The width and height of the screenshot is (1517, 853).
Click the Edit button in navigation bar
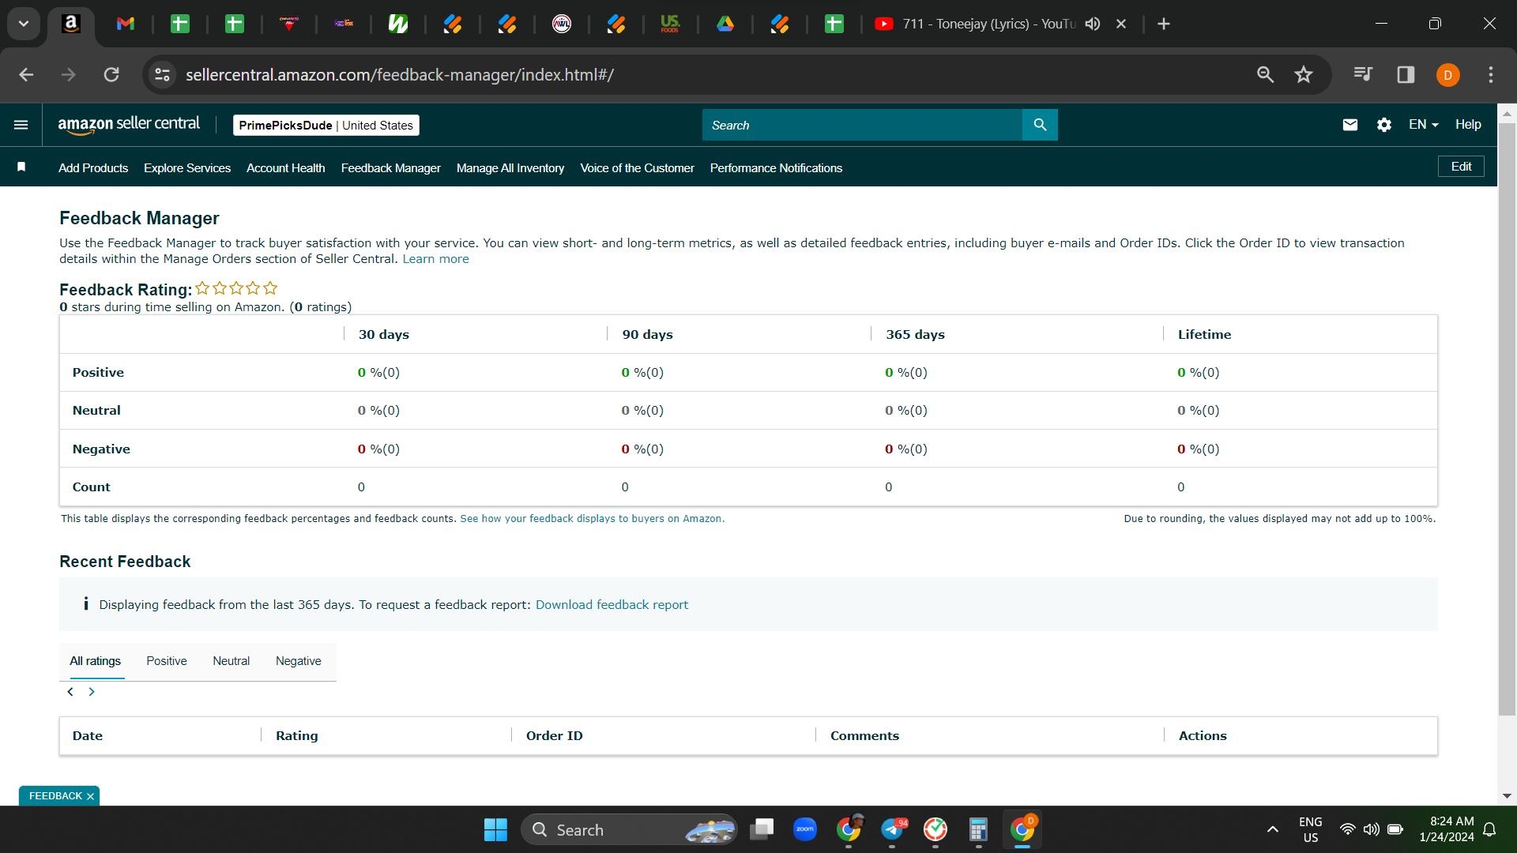coord(1461,167)
